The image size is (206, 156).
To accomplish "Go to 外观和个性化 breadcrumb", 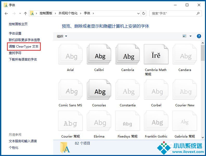I will click(x=68, y=13).
